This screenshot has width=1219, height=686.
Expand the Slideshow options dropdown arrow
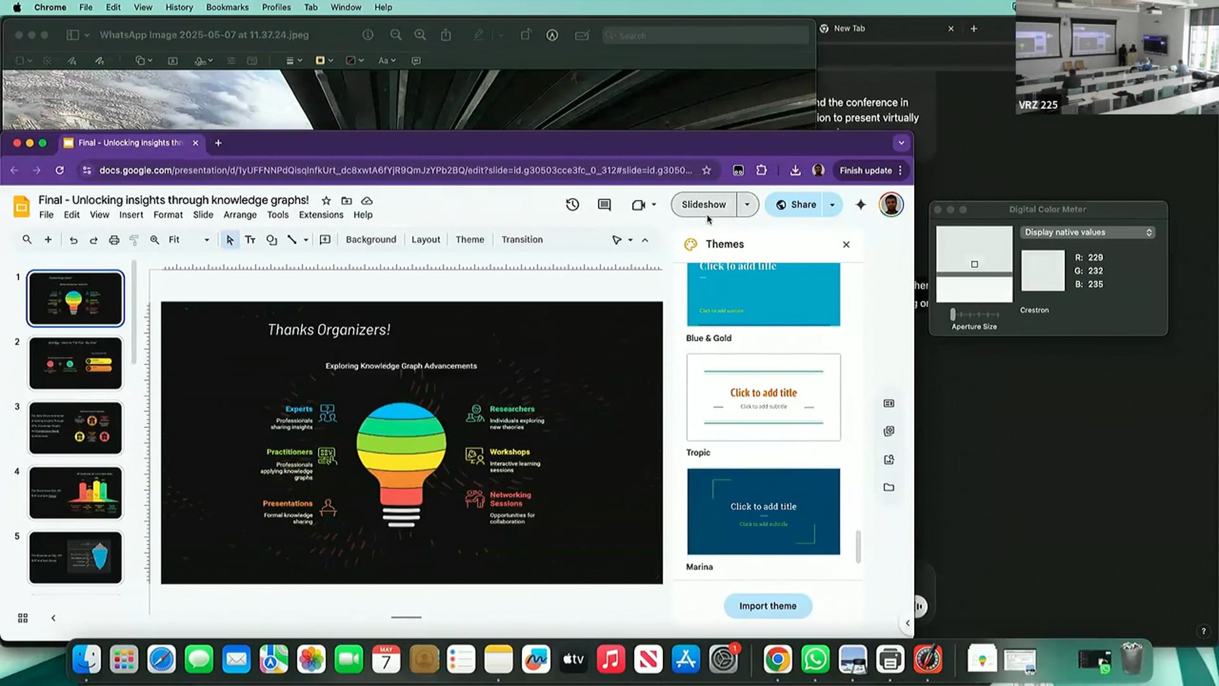(747, 205)
